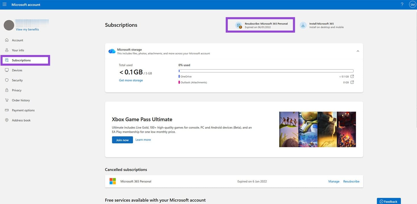Screen dimensions: 417x204
Task: Open the Get more storage link
Action: coord(131,80)
